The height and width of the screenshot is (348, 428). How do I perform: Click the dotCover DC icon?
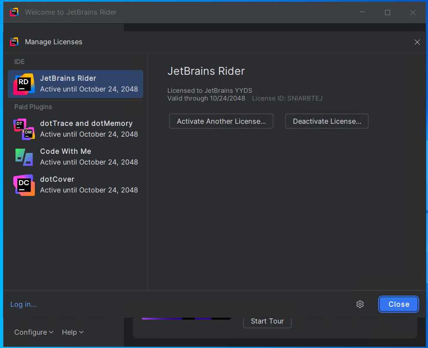pos(24,185)
